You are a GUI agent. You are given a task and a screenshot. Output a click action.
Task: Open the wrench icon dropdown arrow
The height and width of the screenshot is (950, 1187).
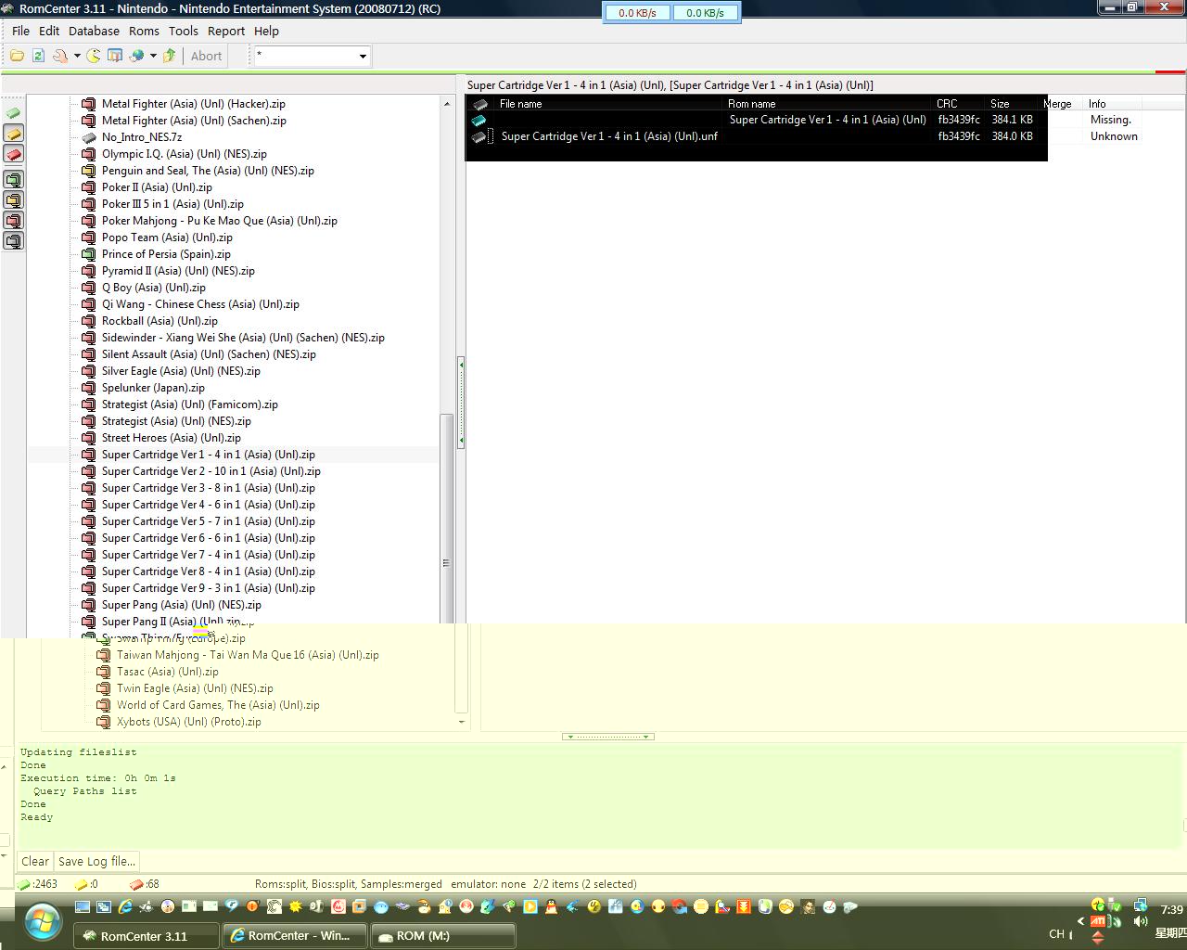[77, 56]
